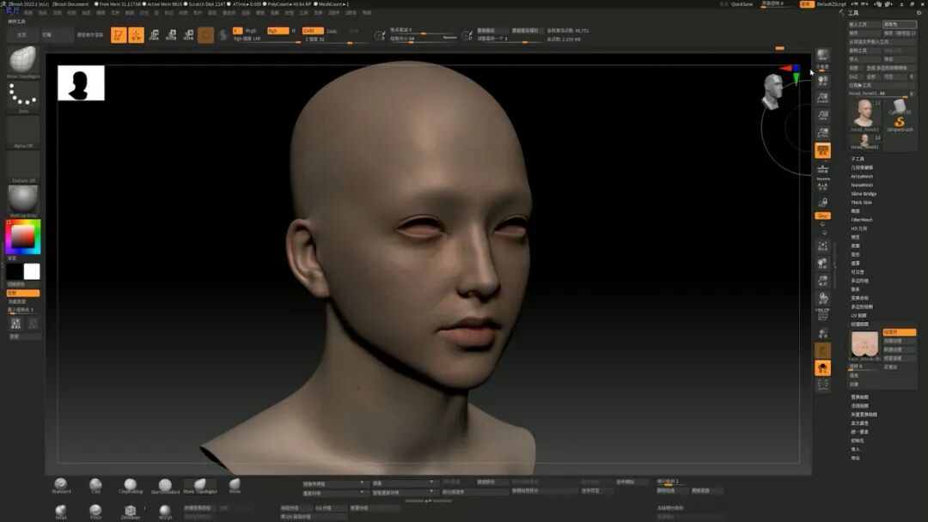This screenshot has height=522, width=928.
Task: Select the DamStandard brush
Action: coord(165,485)
